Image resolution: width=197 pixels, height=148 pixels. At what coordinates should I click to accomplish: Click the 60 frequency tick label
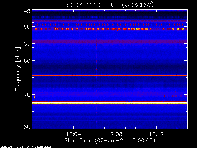[27, 60]
